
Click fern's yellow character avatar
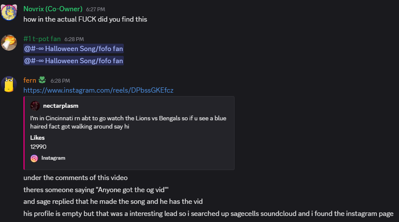pyautogui.click(x=9, y=84)
